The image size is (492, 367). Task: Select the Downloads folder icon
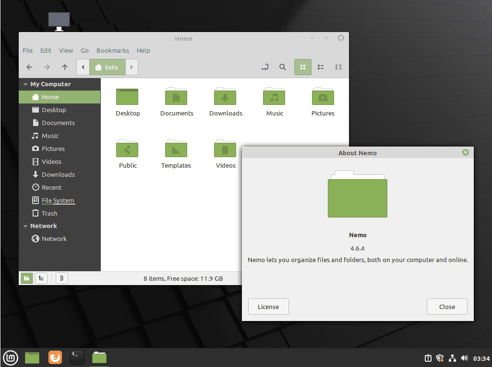(225, 96)
